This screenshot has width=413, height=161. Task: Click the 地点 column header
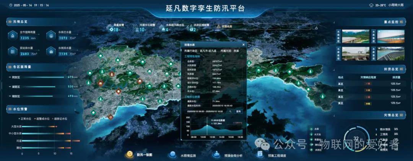pos(341,78)
